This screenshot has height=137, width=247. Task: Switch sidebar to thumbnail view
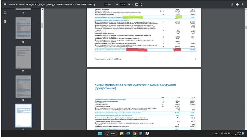pyautogui.click(x=5, y=13)
